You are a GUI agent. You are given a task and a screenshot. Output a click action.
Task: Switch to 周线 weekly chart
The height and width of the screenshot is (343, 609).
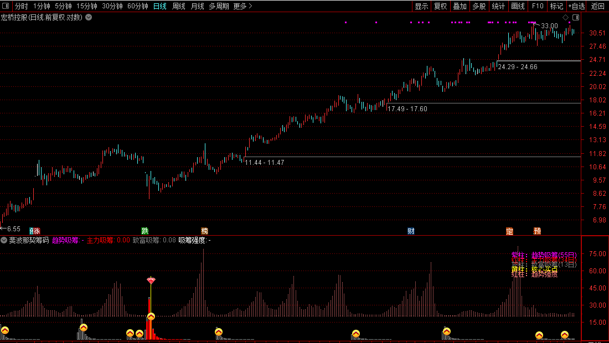click(179, 6)
